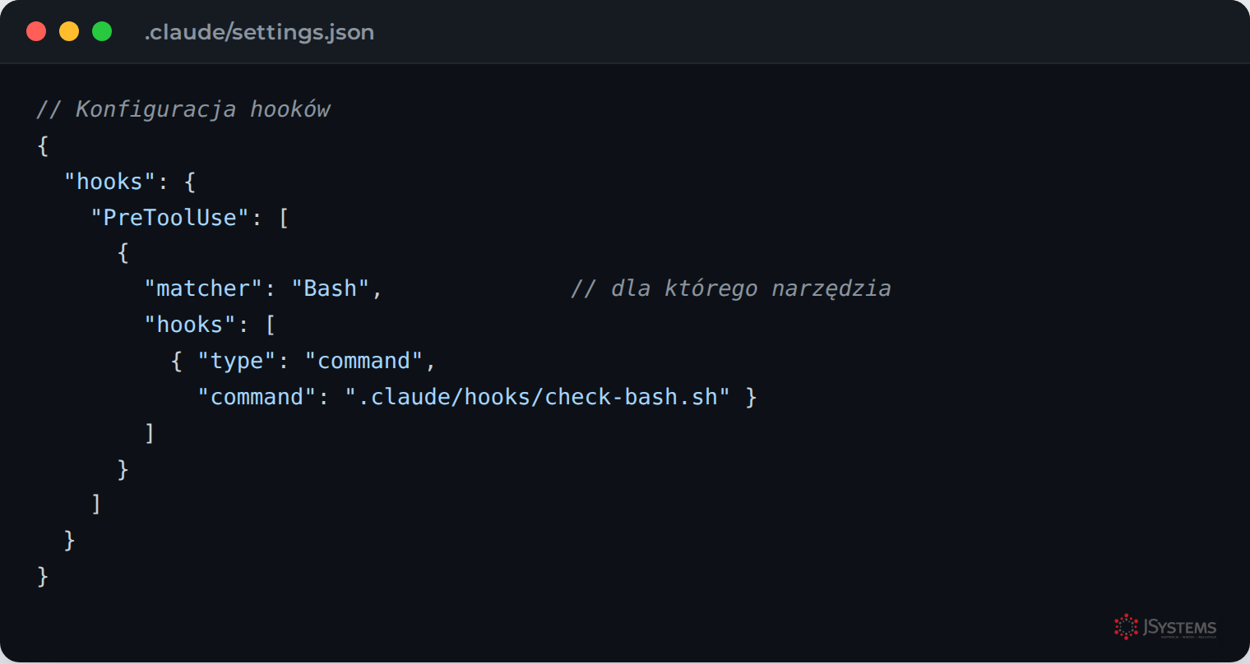
Task: Click the "command" value after "type"
Action: 363,361
